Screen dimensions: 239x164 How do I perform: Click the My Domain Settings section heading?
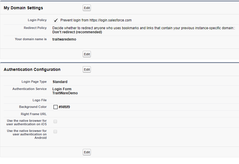[x=23, y=8]
